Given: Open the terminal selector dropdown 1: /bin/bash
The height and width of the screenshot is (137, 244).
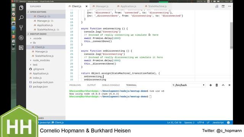Looking at the screenshot, I should pos(188,85).
